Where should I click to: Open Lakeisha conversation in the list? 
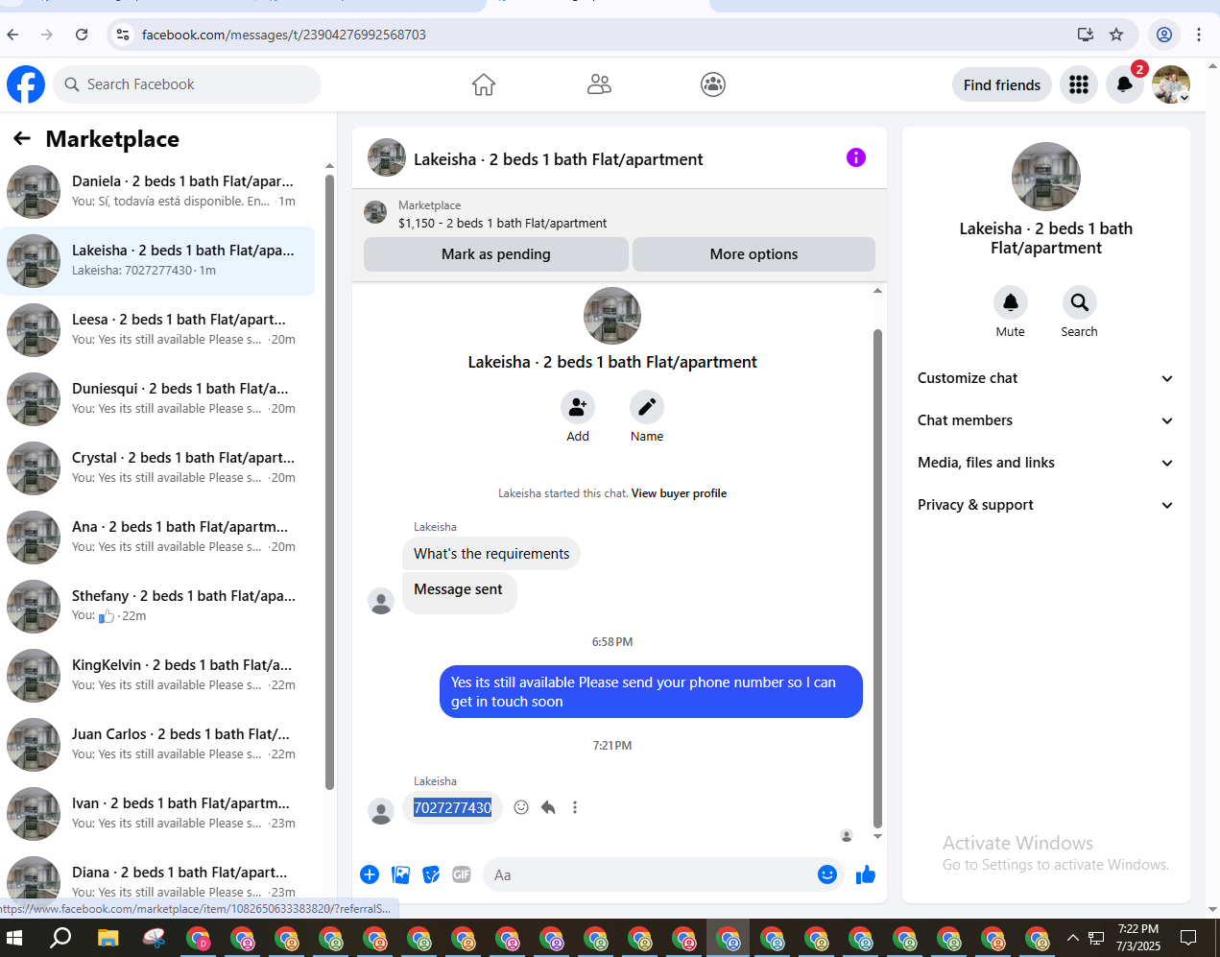tap(157, 261)
